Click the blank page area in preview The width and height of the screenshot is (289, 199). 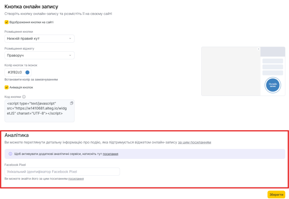pos(230,73)
